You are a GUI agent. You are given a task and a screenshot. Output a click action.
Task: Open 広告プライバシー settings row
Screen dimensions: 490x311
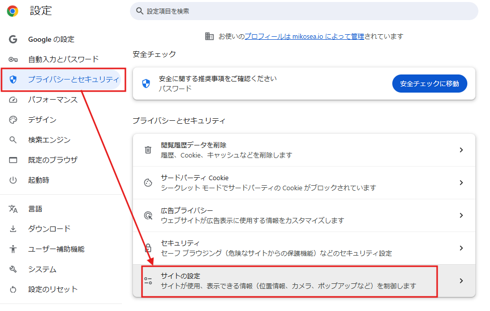pos(304,215)
